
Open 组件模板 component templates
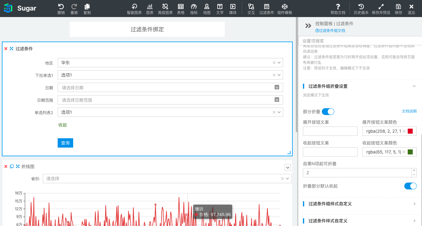click(285, 9)
